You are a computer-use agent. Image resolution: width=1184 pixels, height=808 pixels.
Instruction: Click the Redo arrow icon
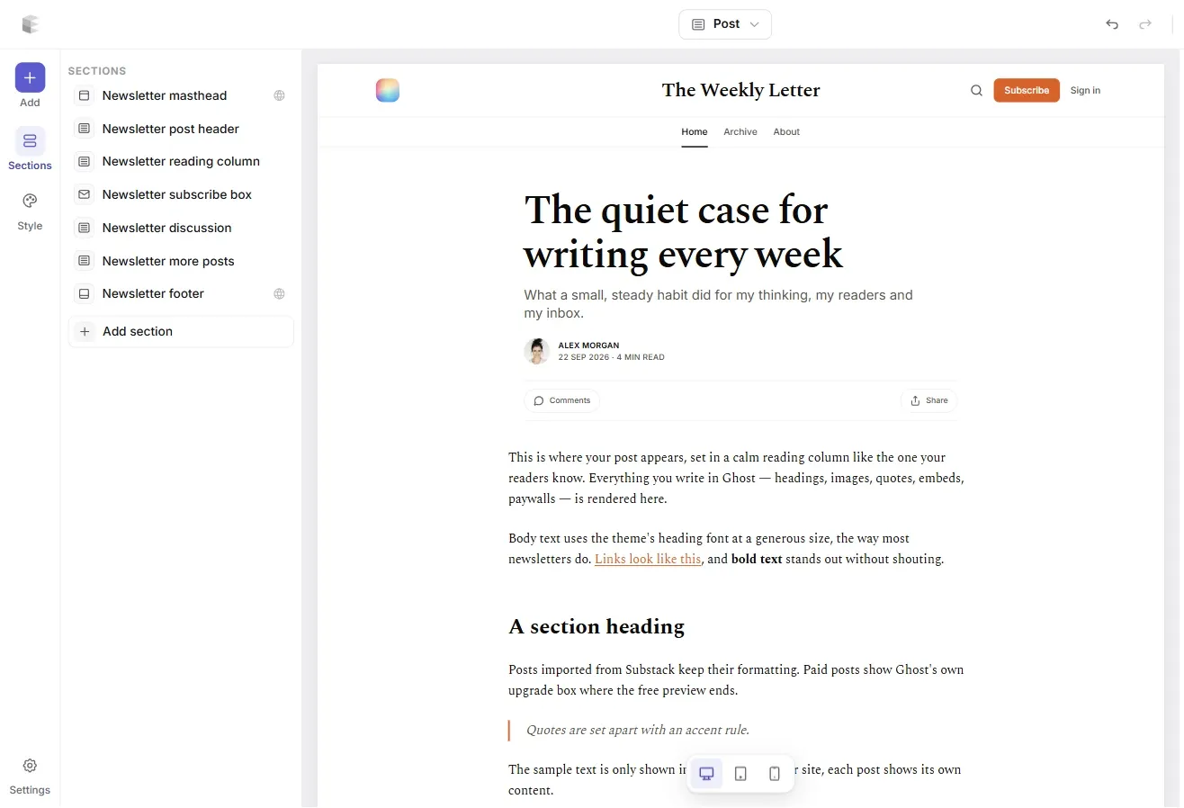point(1145,24)
